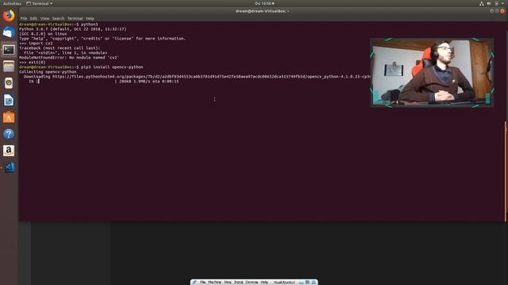508x285 pixels.
Task: Open the terminal Search menu
Action: 58,18
